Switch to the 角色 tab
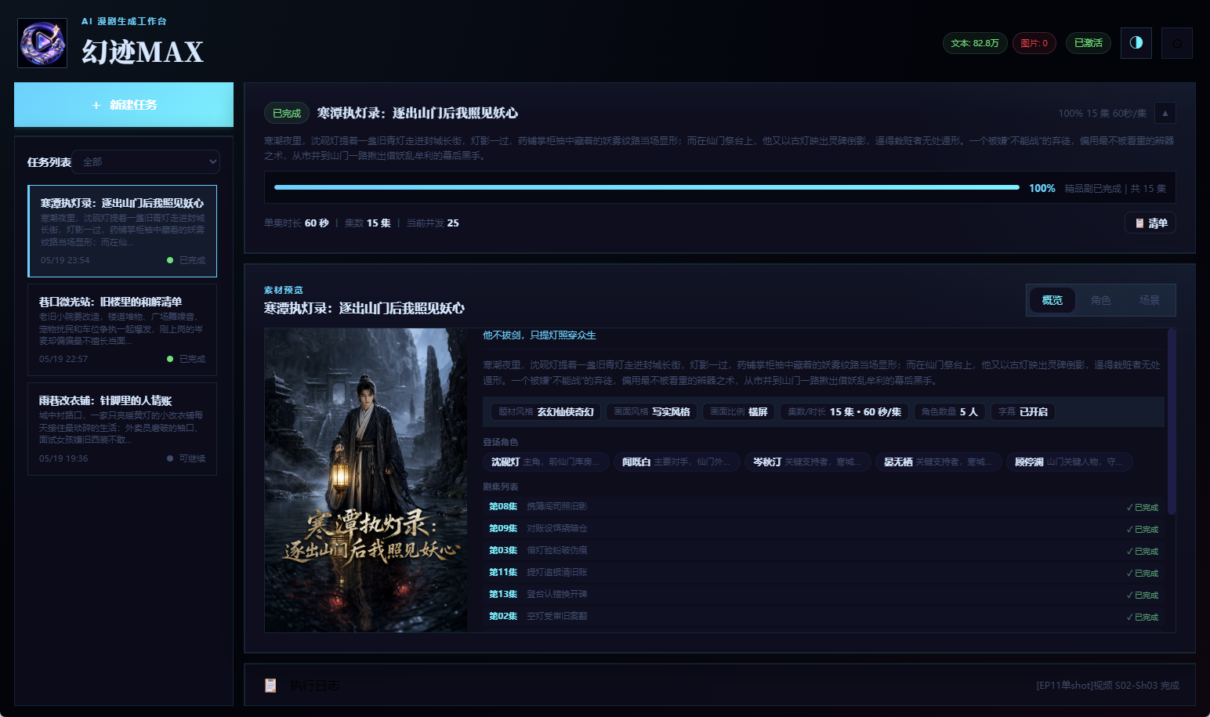Screen dimensions: 1210x717 pos(1101,300)
